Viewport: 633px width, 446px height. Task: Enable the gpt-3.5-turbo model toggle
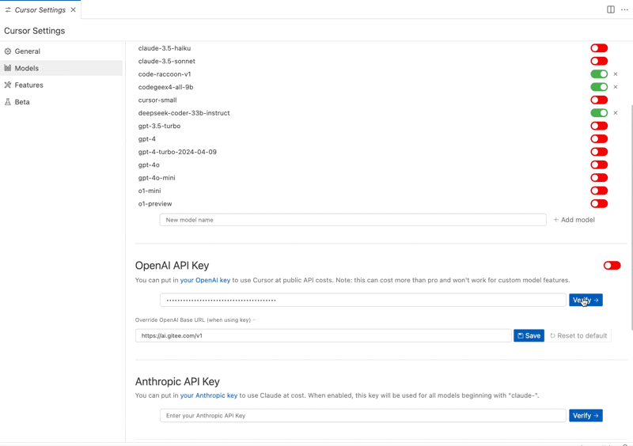(599, 126)
